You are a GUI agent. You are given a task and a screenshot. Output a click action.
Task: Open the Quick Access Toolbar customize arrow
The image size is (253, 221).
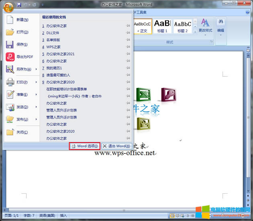(43, 5)
